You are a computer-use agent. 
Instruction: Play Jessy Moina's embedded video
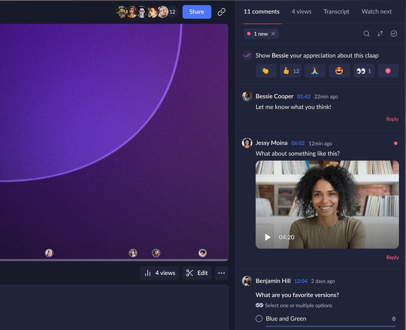click(x=267, y=237)
